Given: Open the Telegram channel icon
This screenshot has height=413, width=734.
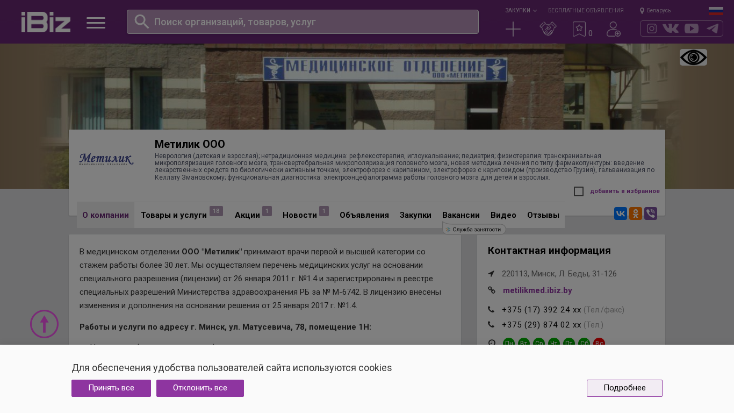Looking at the screenshot, I should click(x=713, y=29).
